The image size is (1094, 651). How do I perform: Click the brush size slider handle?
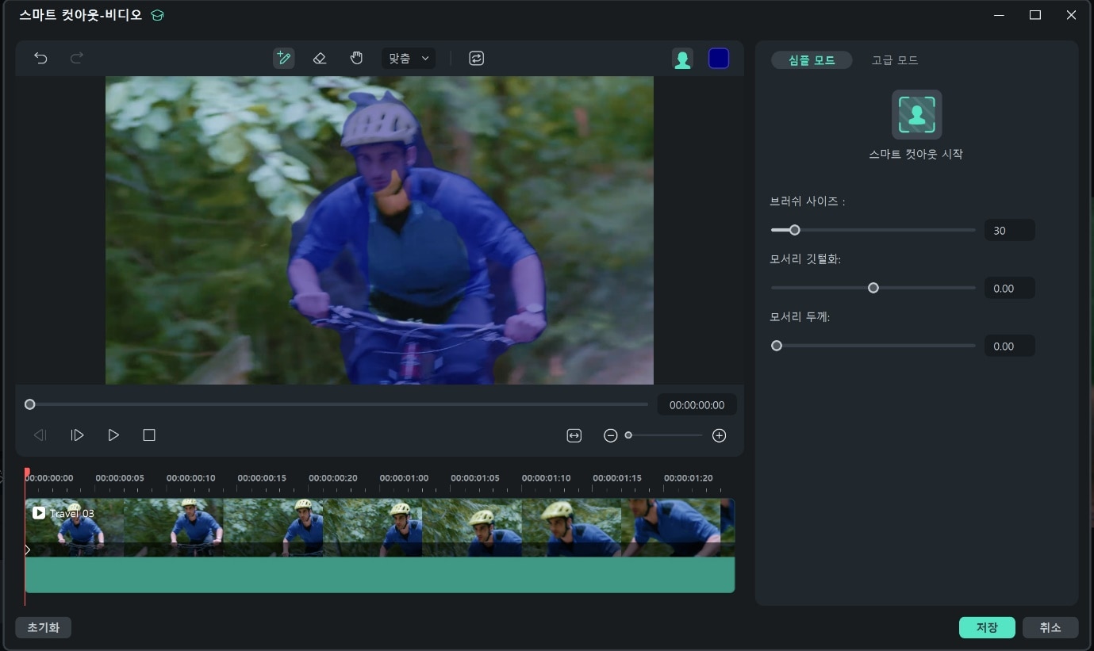pos(794,230)
